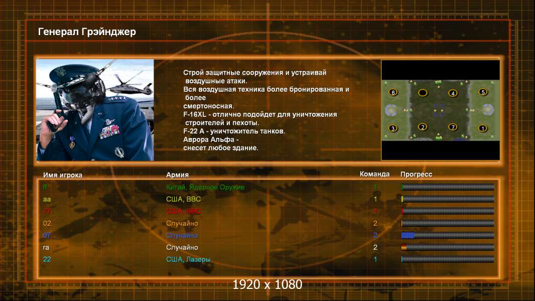Select player name "77" in the list
Image resolution: width=535 pixels, height=301 pixels.
(47, 211)
